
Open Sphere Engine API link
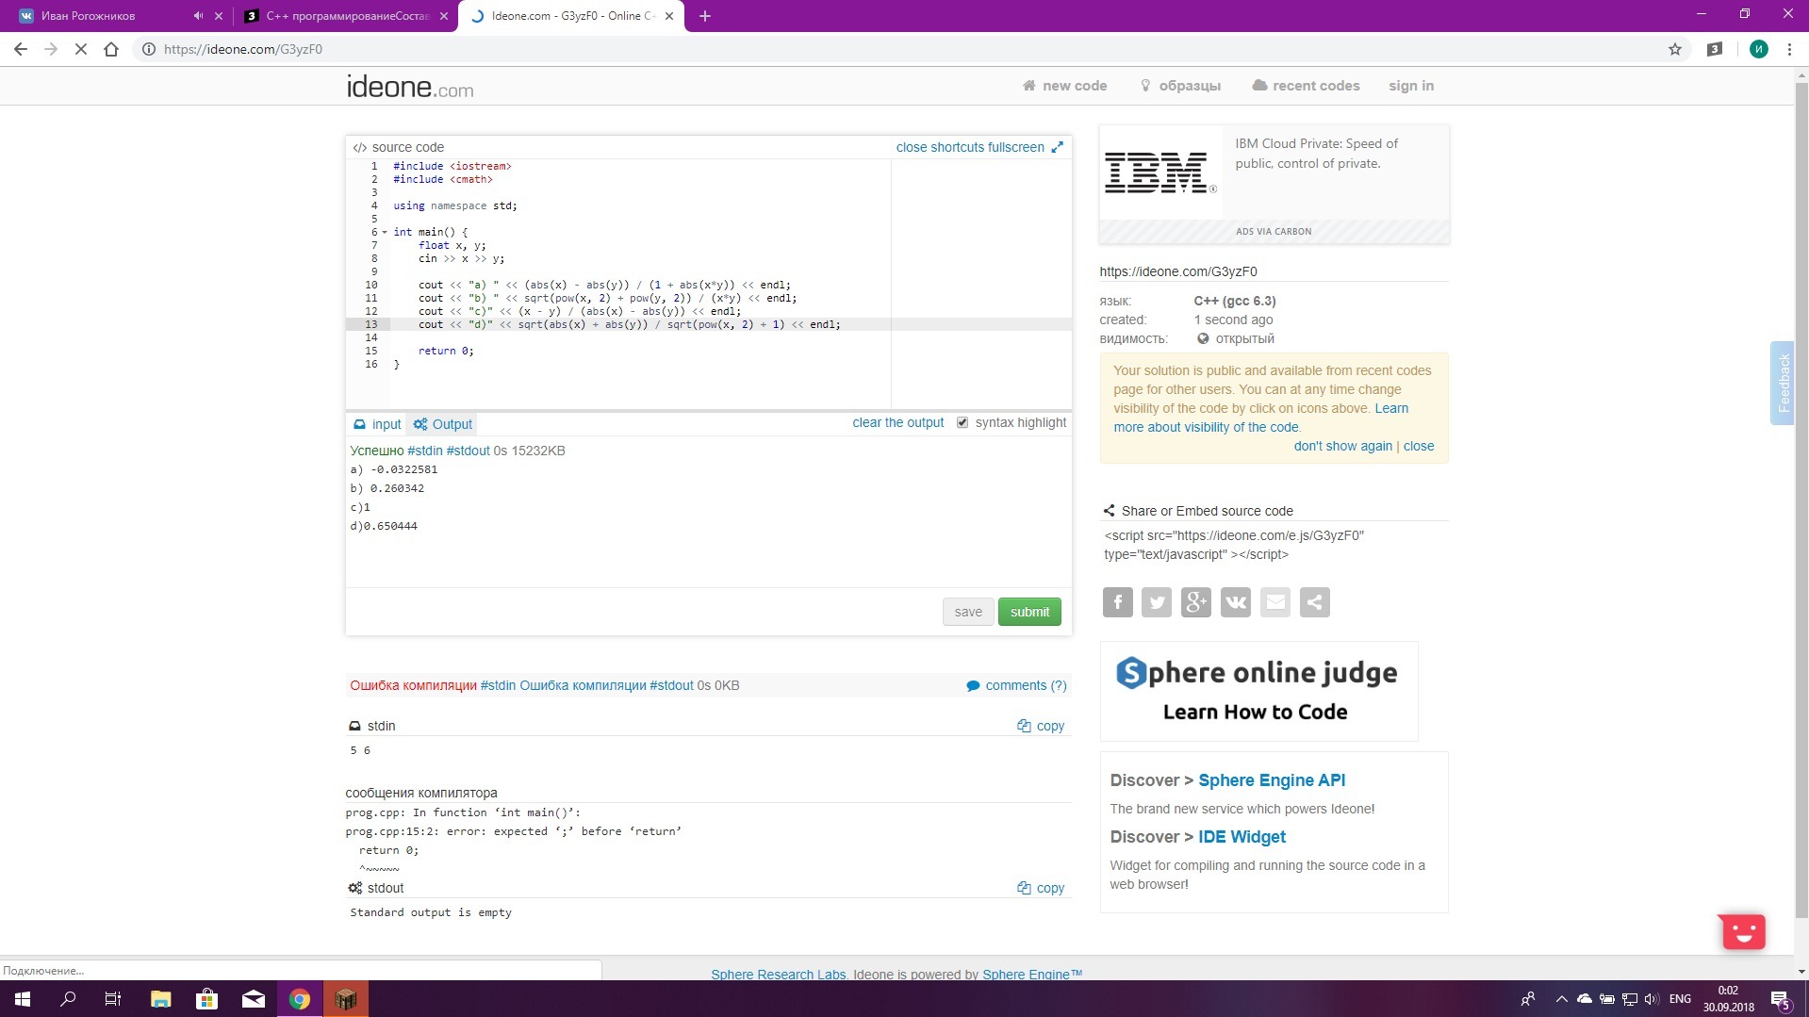click(x=1272, y=780)
